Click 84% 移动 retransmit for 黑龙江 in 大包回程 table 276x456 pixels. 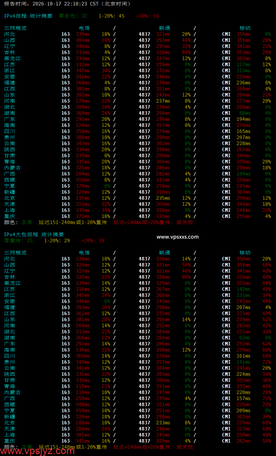266,283
